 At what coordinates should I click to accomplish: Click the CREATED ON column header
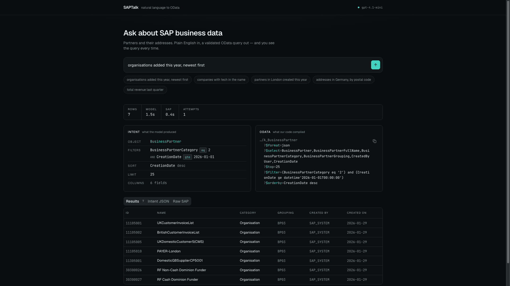(x=356, y=213)
